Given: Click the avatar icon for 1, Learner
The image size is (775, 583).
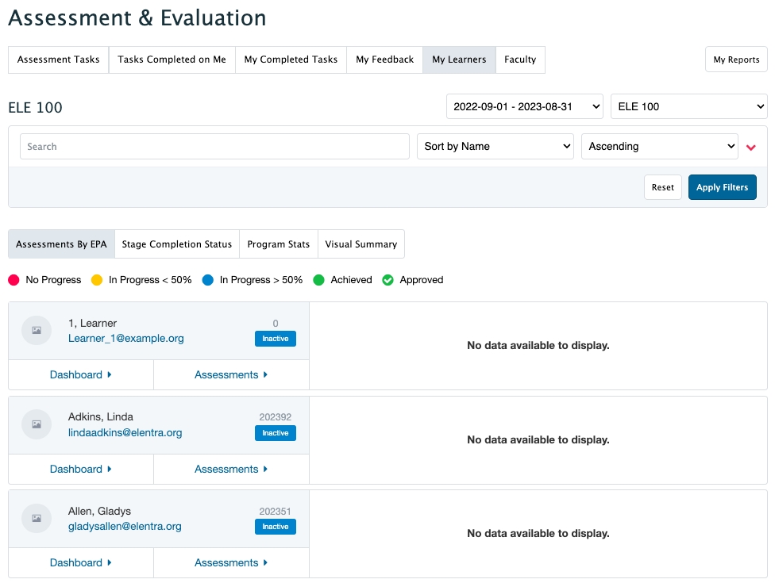Looking at the screenshot, I should [37, 330].
